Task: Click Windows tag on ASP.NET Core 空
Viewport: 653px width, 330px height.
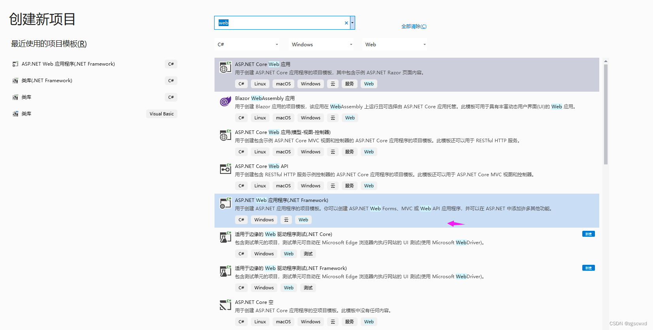Action: 311,322
